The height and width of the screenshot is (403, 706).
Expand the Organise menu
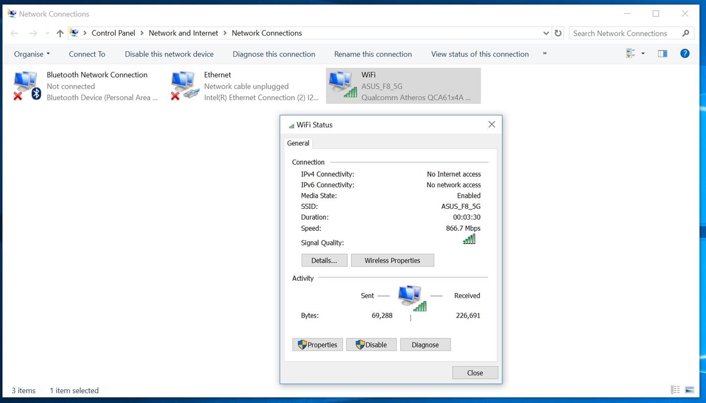pos(32,54)
